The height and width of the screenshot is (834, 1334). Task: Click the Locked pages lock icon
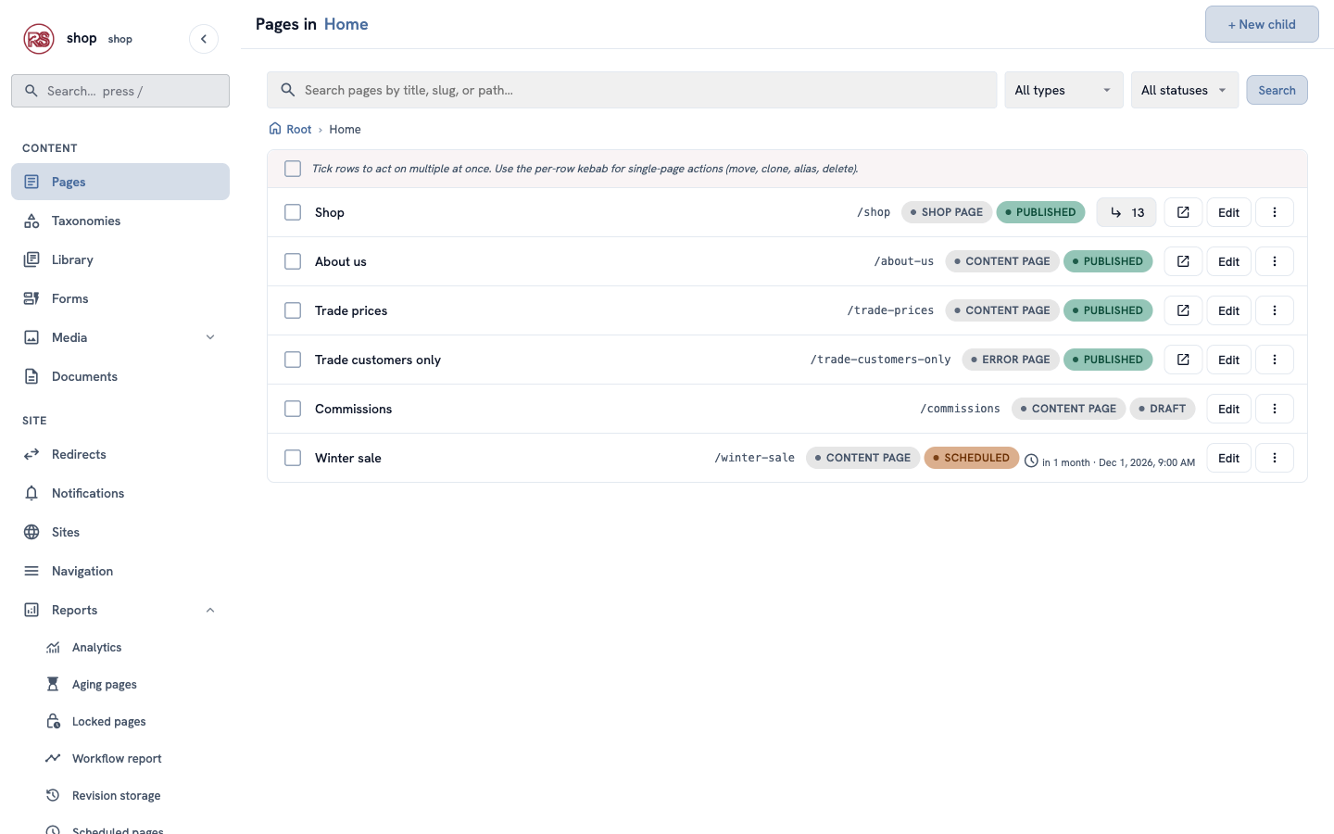pos(53,722)
